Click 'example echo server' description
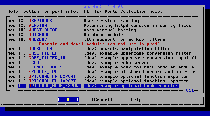This screenshot has width=210, height=116. (124, 63)
